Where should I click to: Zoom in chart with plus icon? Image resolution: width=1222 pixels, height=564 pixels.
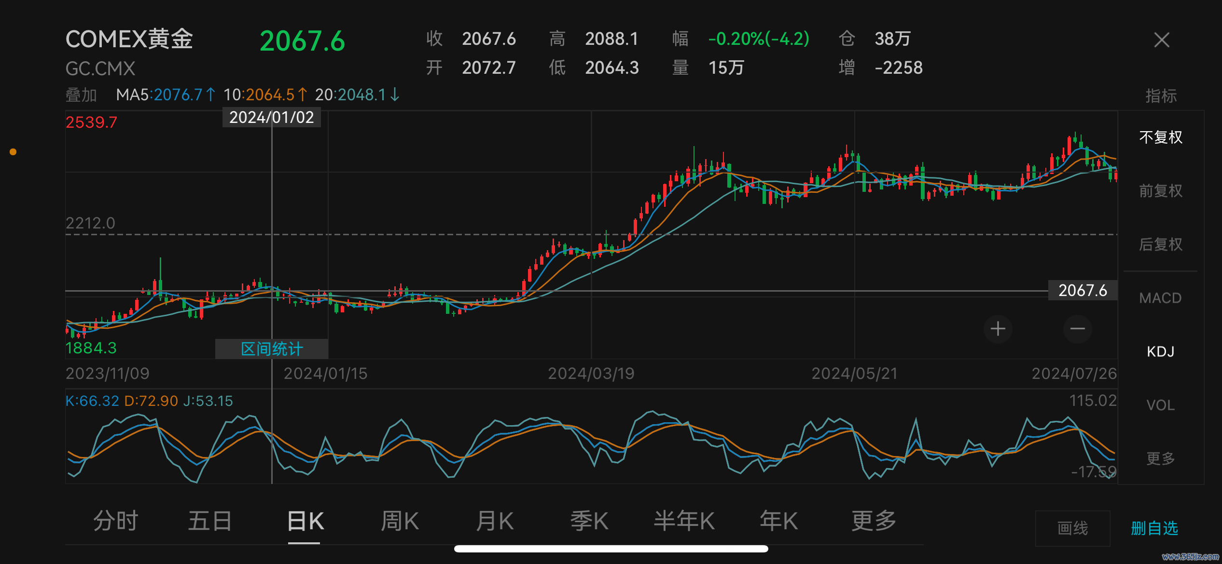[x=998, y=329]
